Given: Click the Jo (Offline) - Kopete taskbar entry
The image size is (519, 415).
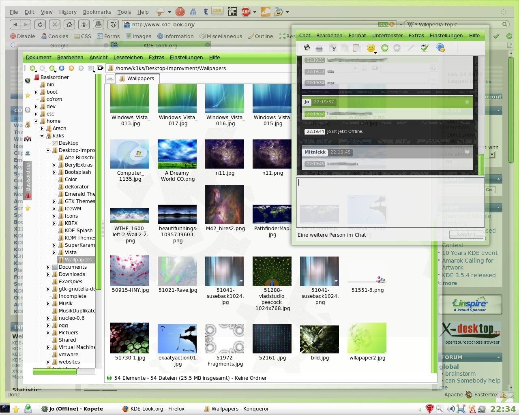Looking at the screenshot, I should coord(72,409).
